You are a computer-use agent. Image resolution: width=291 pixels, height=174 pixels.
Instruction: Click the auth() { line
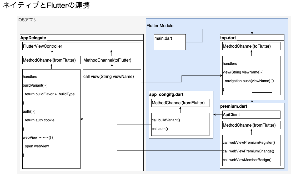(x=29, y=111)
